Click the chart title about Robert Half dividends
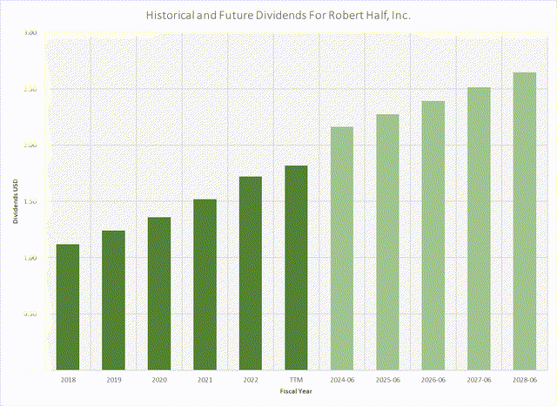The image size is (557, 406). (278, 16)
